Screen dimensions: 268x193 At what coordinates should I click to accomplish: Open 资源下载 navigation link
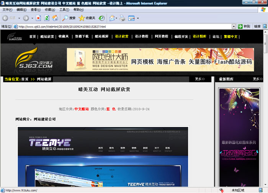(x=82, y=37)
